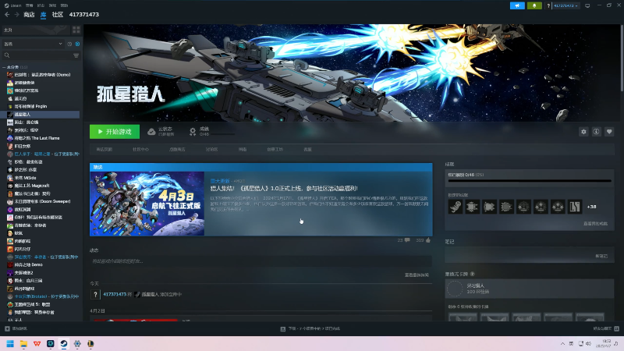Click the add game plus icon at bottom left
This screenshot has height=351, width=624.
7,328
